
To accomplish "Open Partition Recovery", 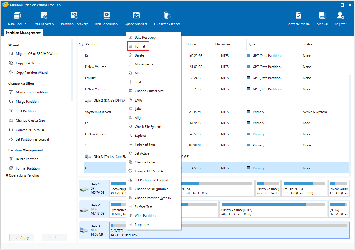I will click(74, 18).
